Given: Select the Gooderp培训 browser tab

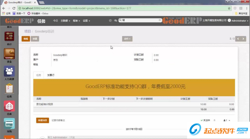Looking at the screenshot, I should [x=20, y=2].
